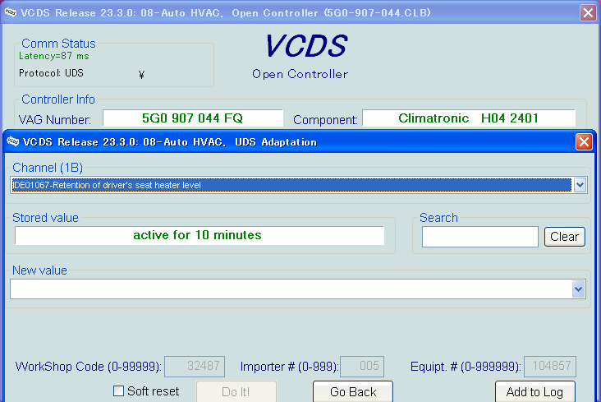Click the 'Latency=87 ms' status text
The image size is (601, 402).
coord(54,56)
